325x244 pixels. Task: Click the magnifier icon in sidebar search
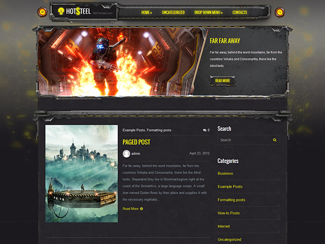click(x=275, y=140)
